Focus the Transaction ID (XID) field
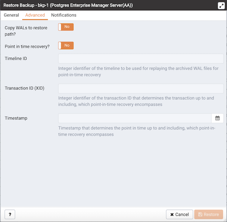The width and height of the screenshot is (227, 222). pyautogui.click(x=141, y=88)
